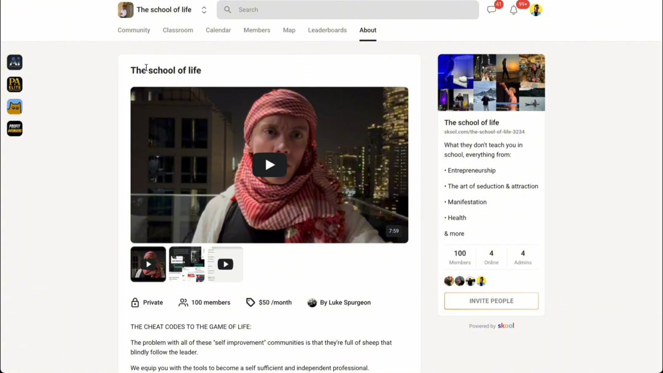Expand the group switcher arrows
The height and width of the screenshot is (373, 663).
pyautogui.click(x=204, y=10)
